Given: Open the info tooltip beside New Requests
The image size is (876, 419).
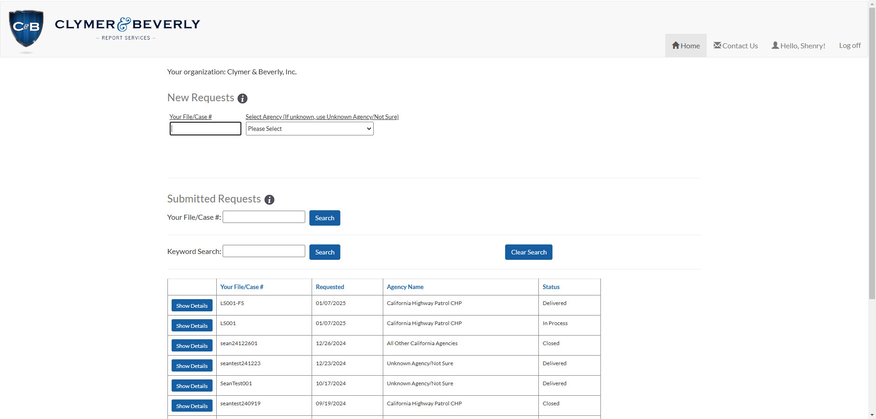Looking at the screenshot, I should 242,98.
